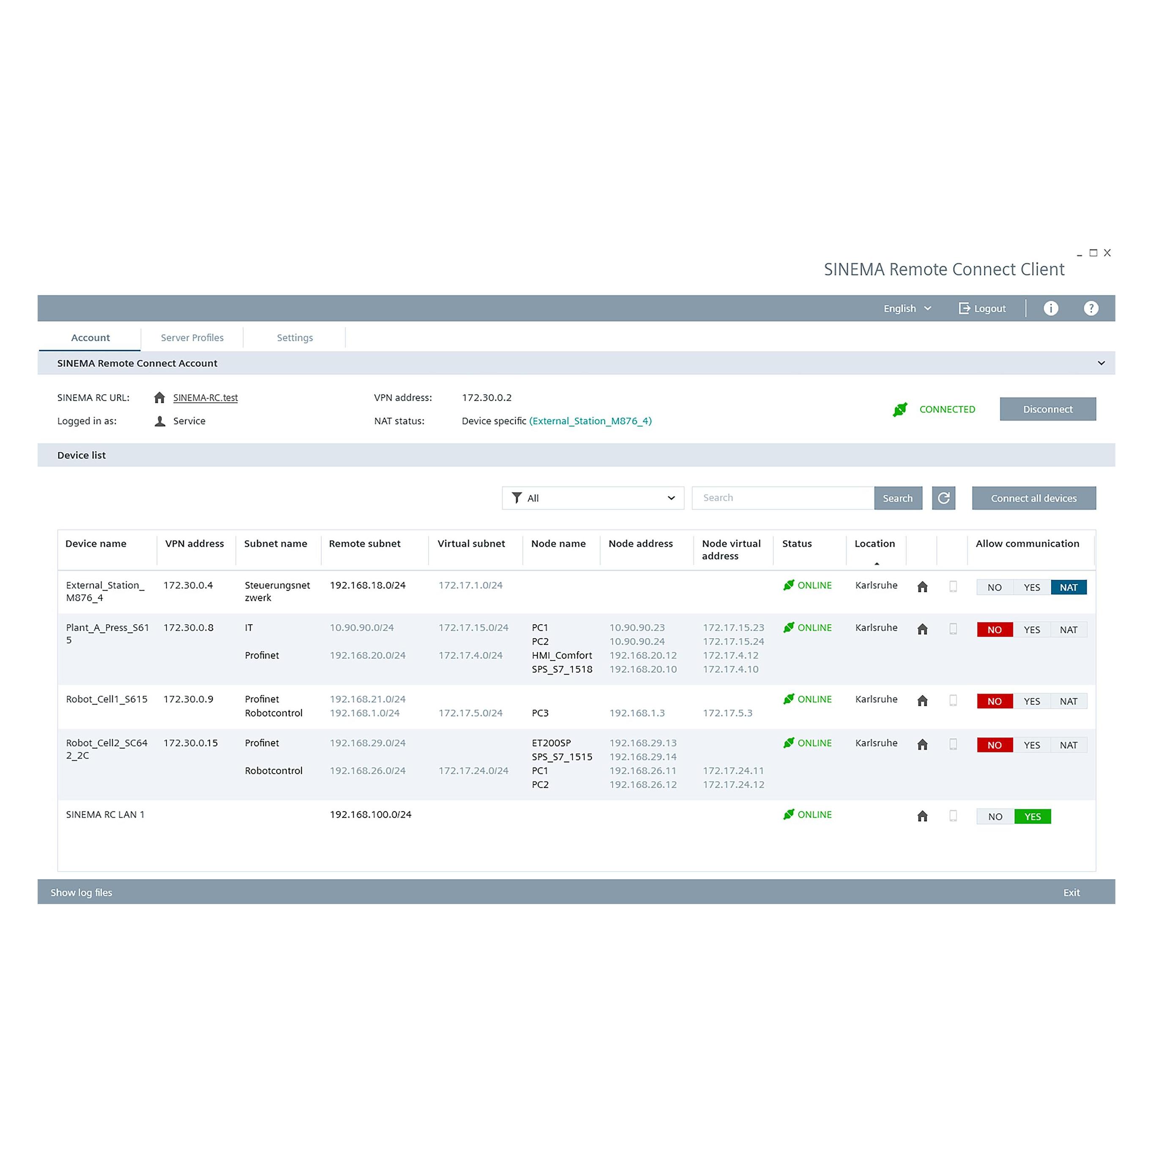Open the Settings tab
The width and height of the screenshot is (1153, 1153).
tap(295, 338)
